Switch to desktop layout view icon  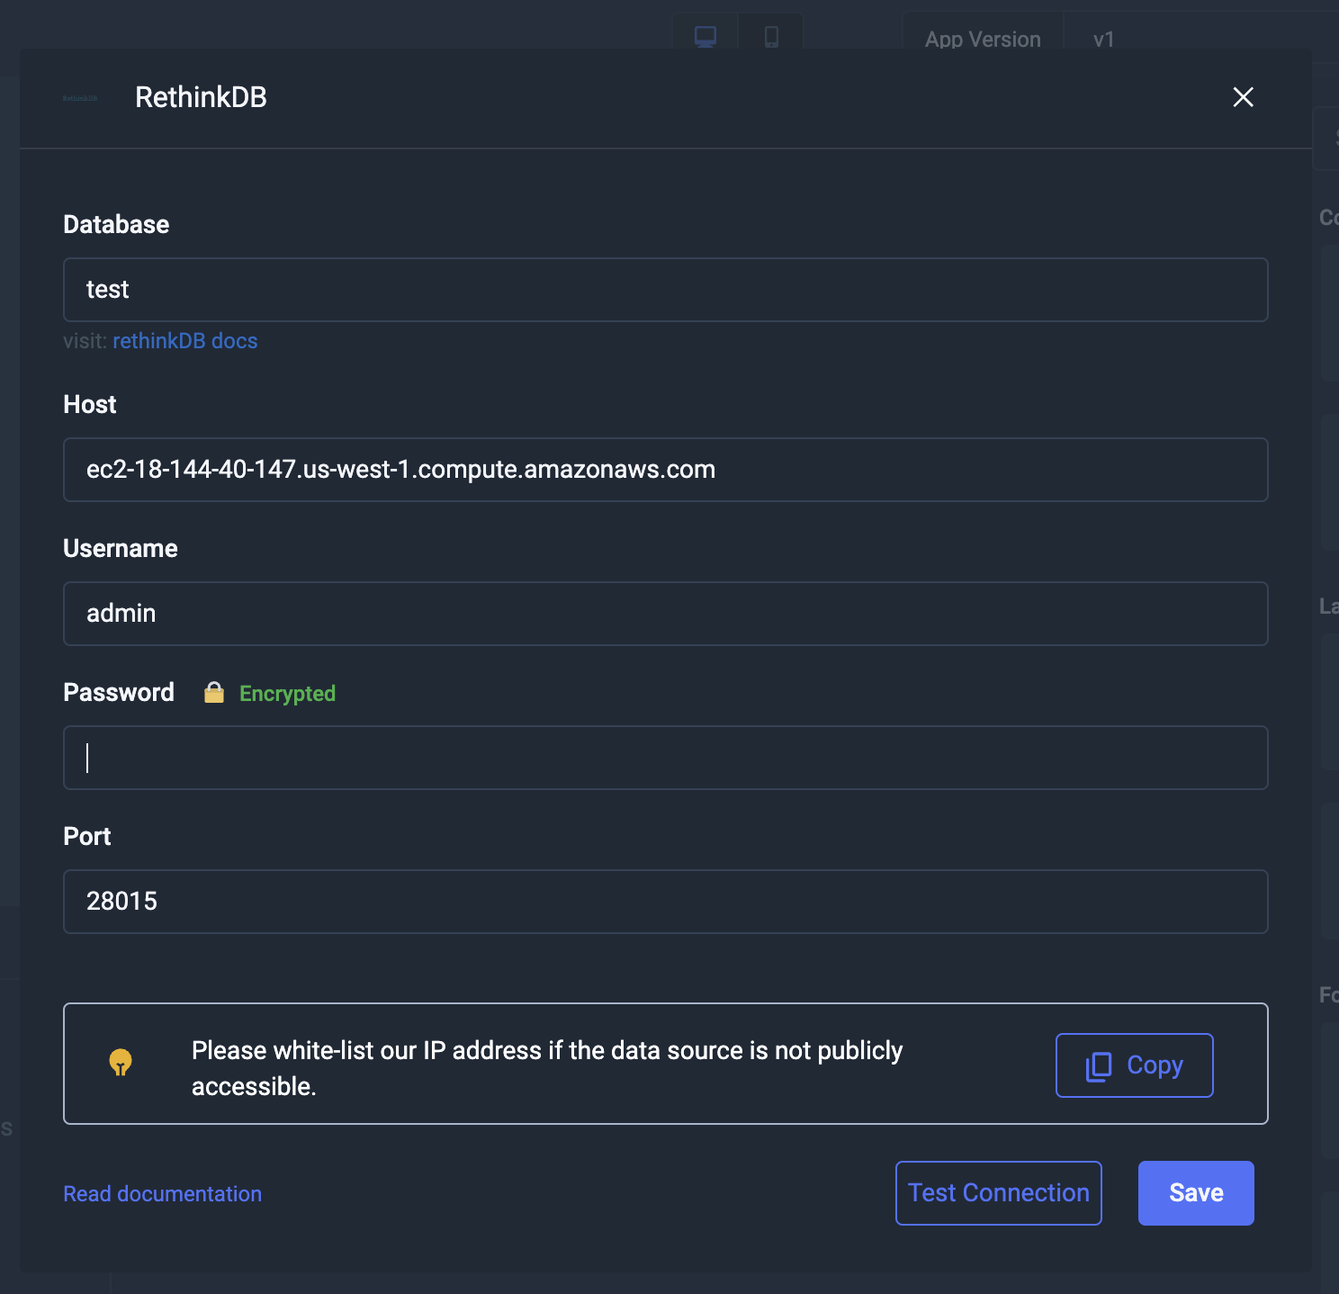[x=705, y=37]
